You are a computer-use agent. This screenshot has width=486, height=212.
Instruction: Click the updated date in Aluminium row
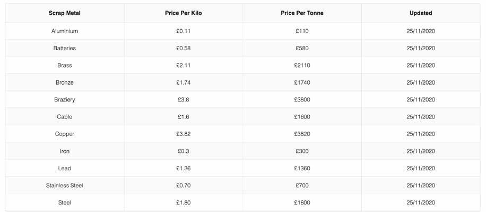(x=421, y=31)
